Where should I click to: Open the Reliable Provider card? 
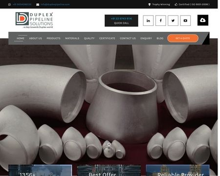click(x=177, y=170)
